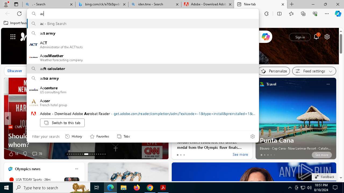Launch Chrome from taskbar

pyautogui.click(x=150, y=188)
